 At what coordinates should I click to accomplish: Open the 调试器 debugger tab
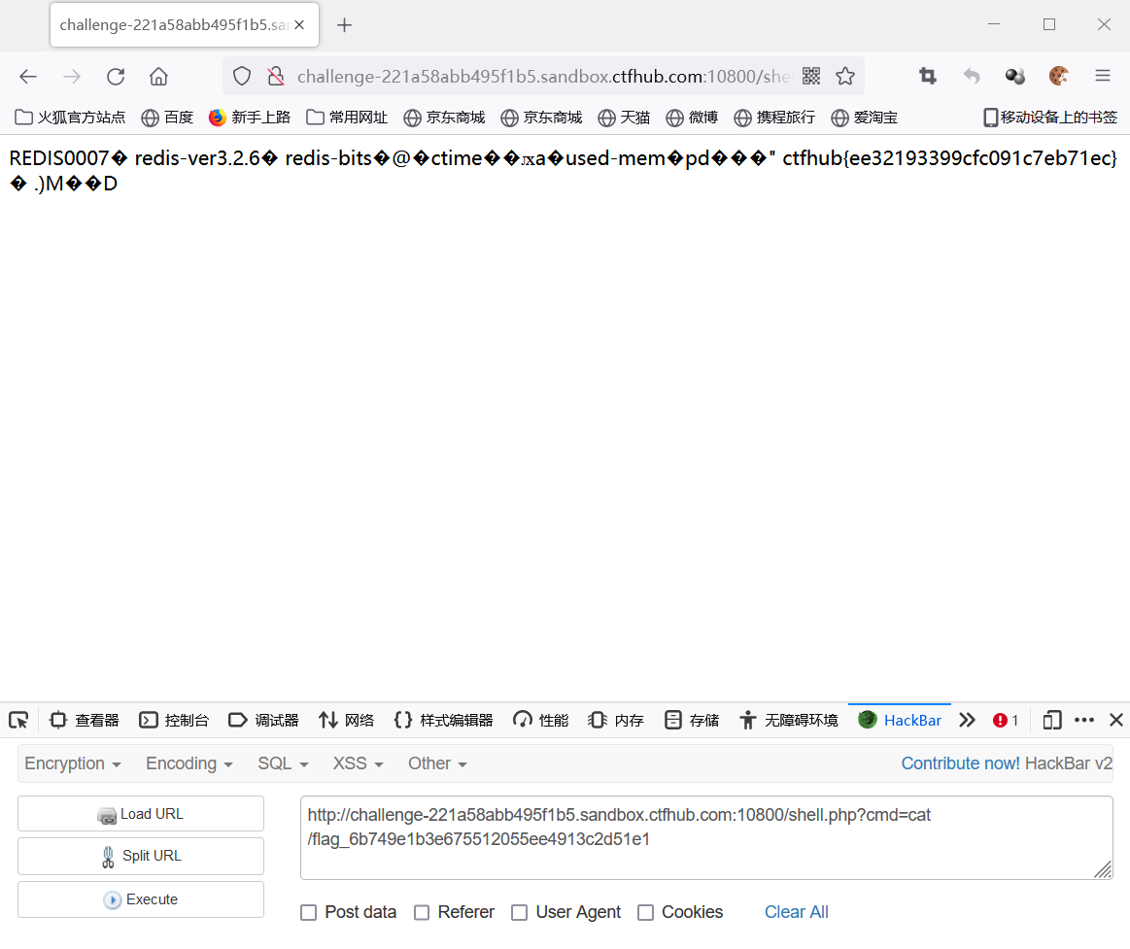(x=263, y=720)
